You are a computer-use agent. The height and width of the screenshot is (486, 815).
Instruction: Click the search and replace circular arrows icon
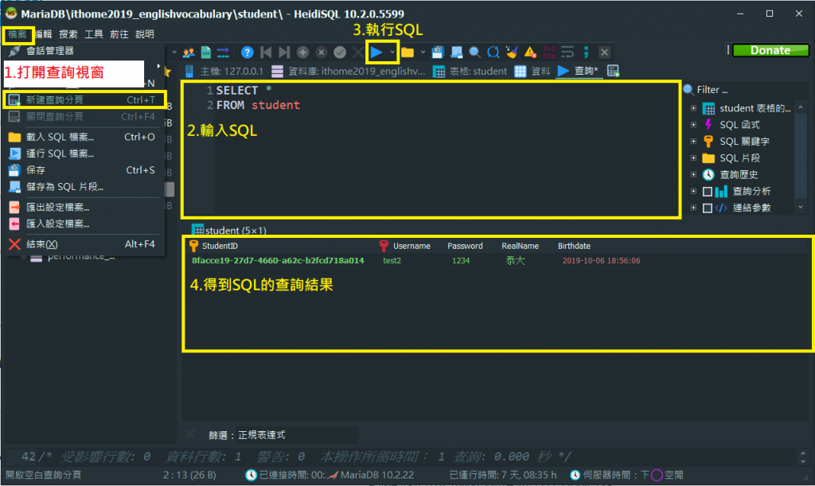[493, 52]
